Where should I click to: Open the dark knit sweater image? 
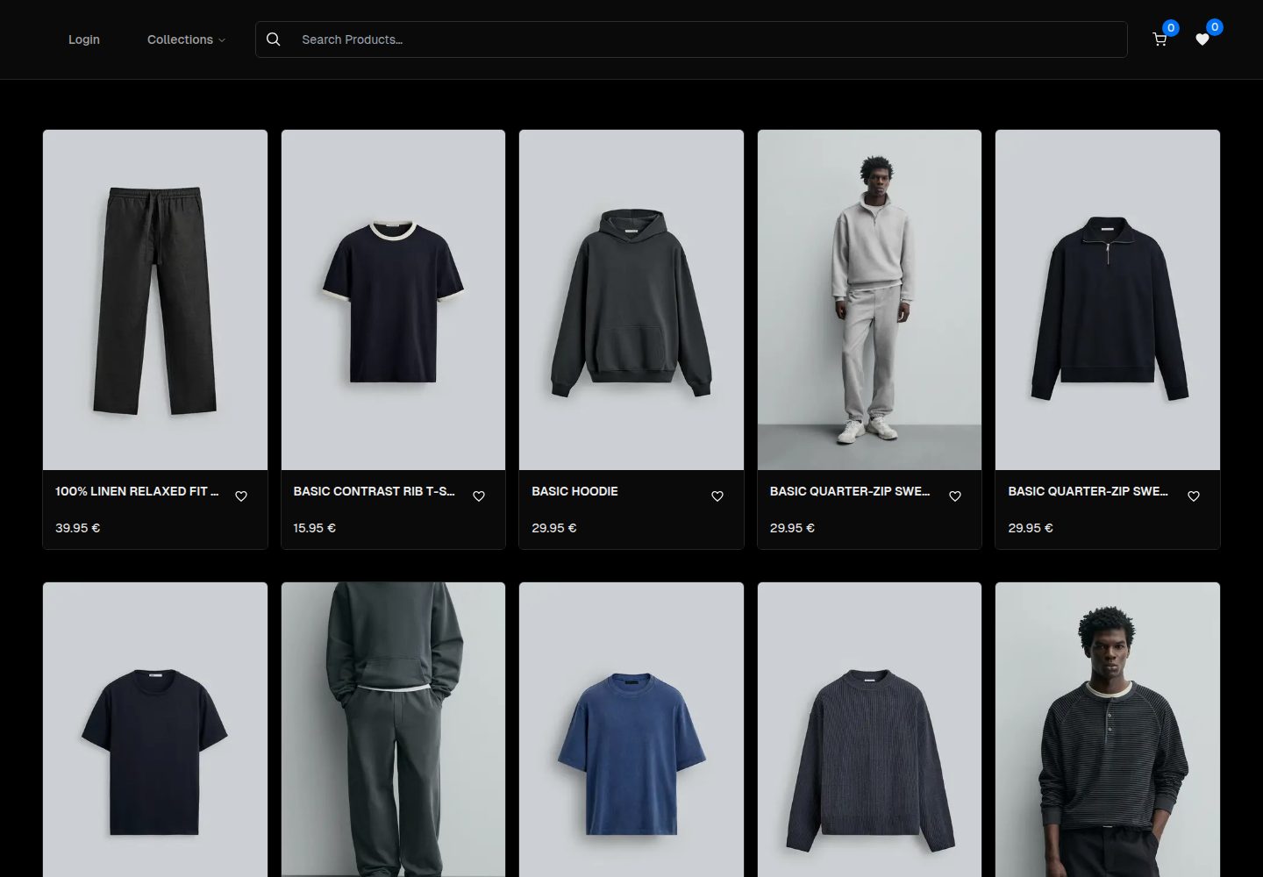click(x=869, y=730)
